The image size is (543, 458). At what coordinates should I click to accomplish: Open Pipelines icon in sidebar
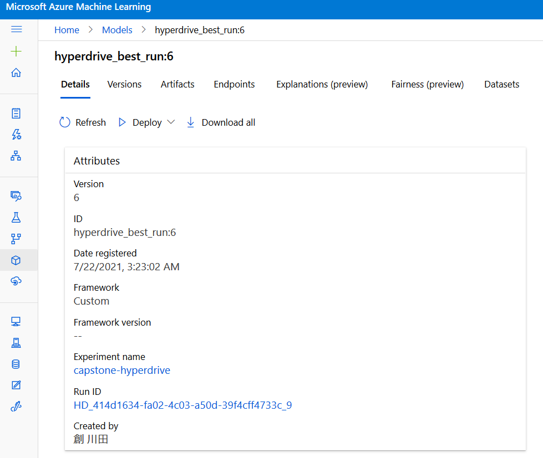click(16, 239)
